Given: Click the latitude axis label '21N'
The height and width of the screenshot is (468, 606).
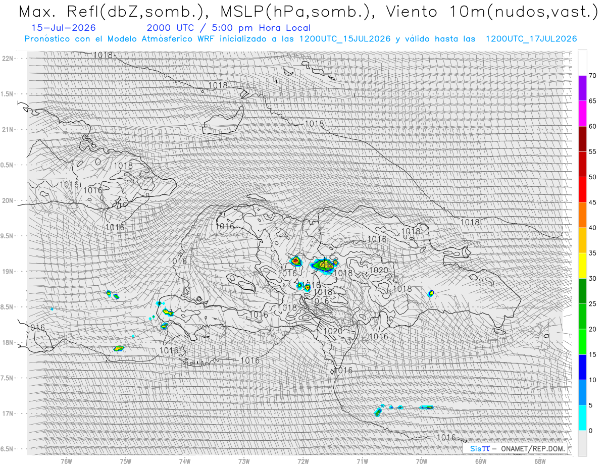Looking at the screenshot, I should point(8,130).
